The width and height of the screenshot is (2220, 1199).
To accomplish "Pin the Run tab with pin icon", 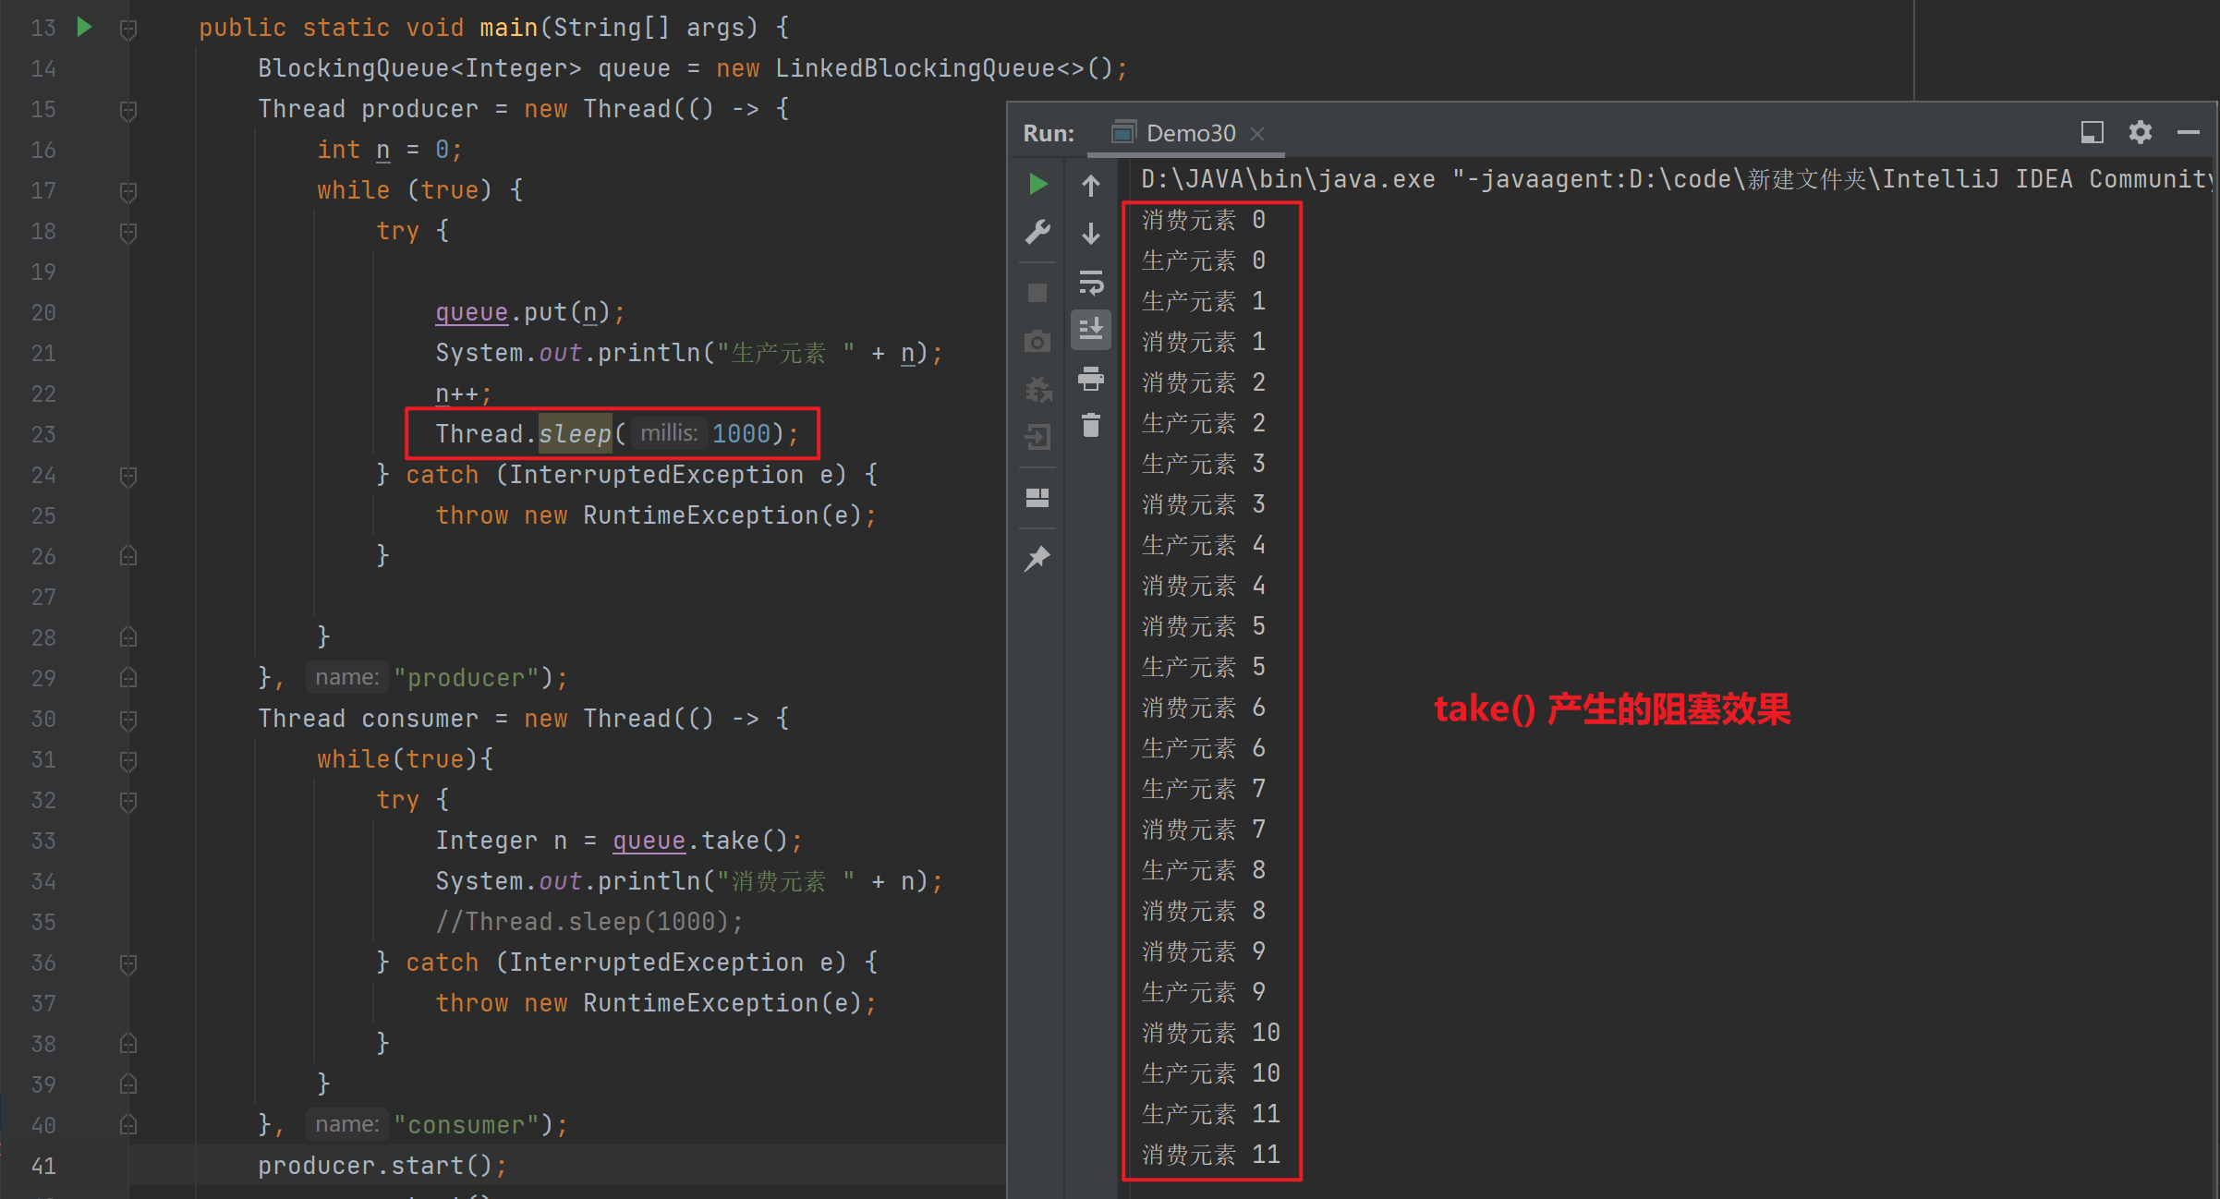I will tap(1037, 558).
